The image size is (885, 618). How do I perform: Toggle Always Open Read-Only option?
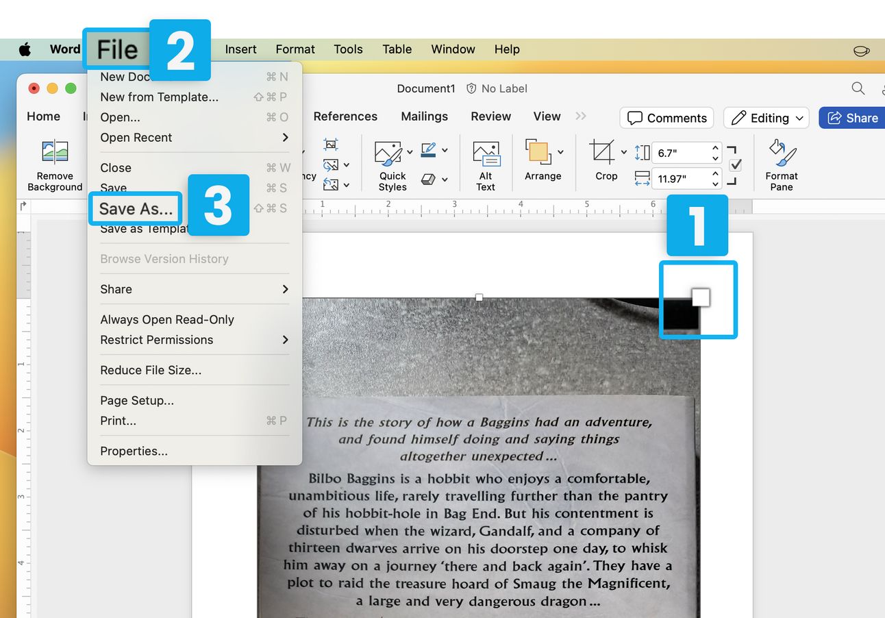point(167,319)
